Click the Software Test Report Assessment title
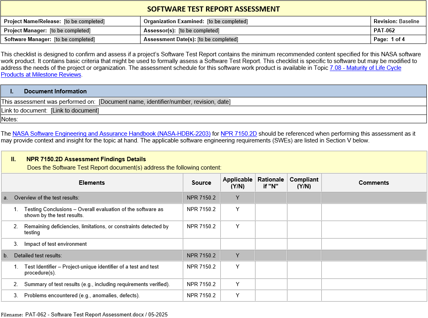 pos(213,9)
